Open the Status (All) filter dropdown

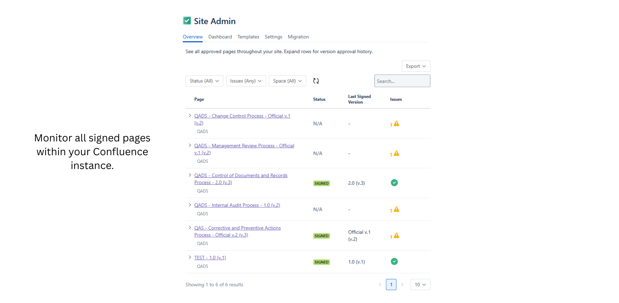pyautogui.click(x=204, y=81)
